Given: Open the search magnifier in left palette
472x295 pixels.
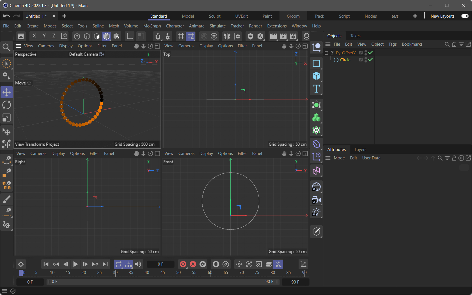Looking at the screenshot, I should 6,47.
